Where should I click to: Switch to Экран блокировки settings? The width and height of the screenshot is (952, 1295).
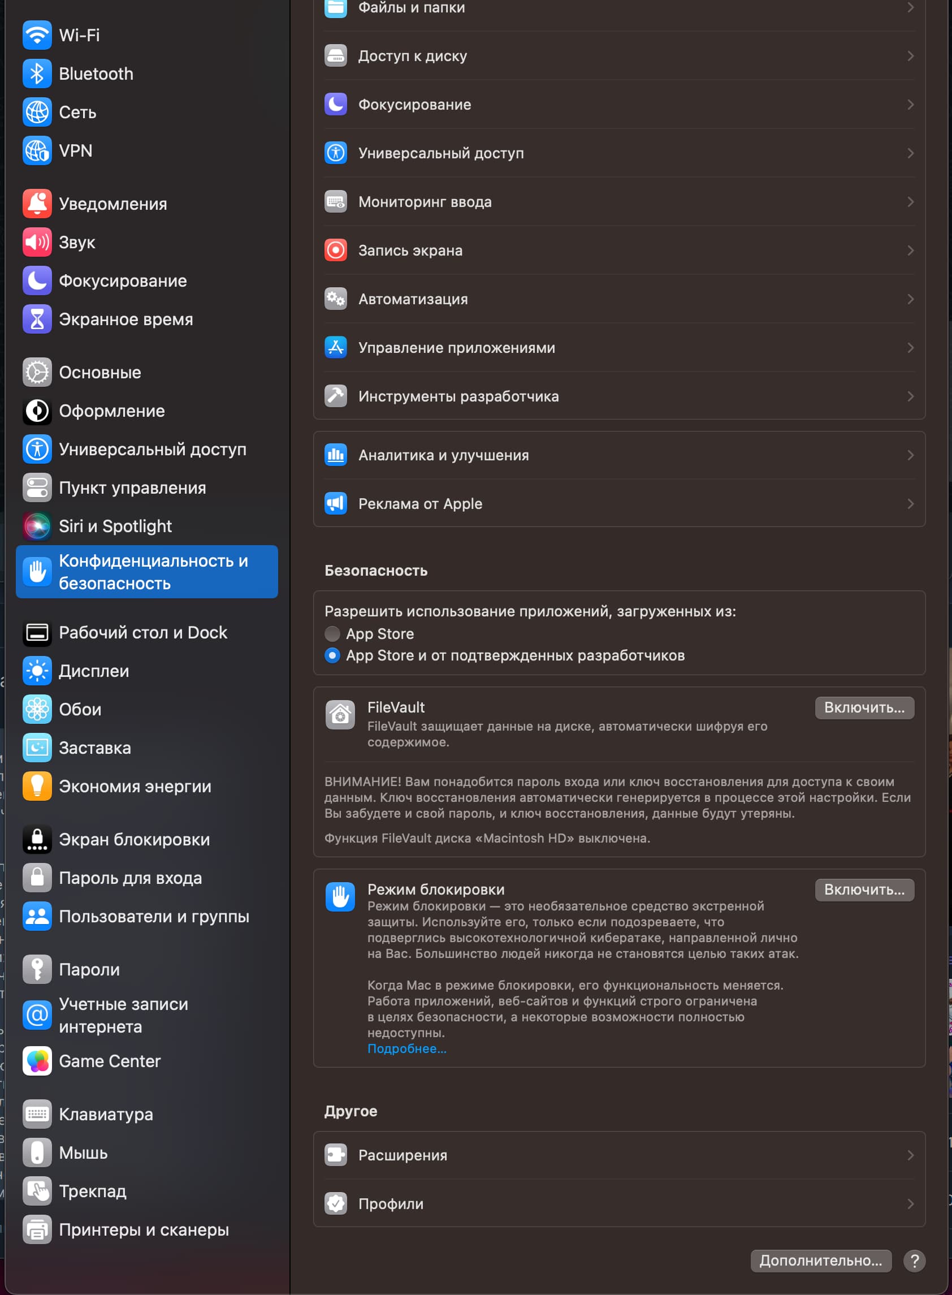point(133,840)
